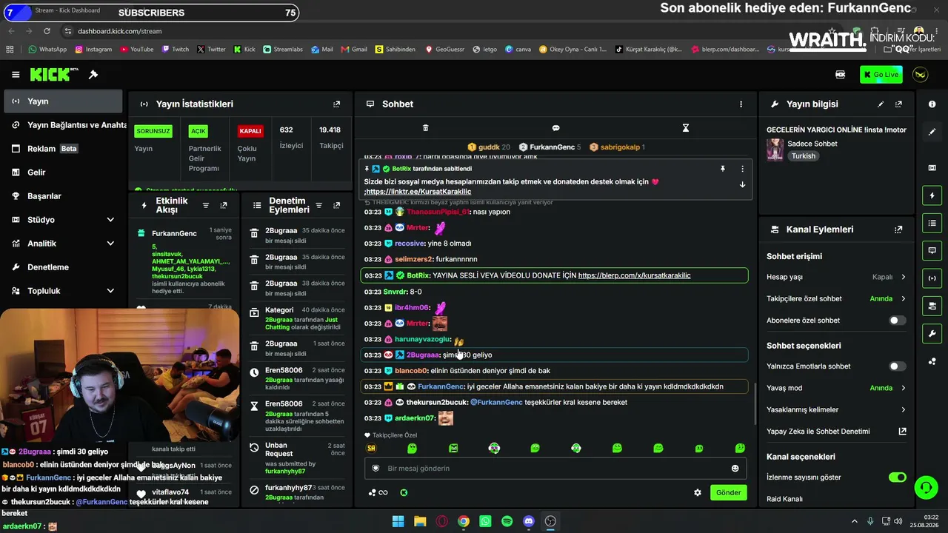Click the speech bubble icon in Sohbet toolbar

click(x=555, y=128)
